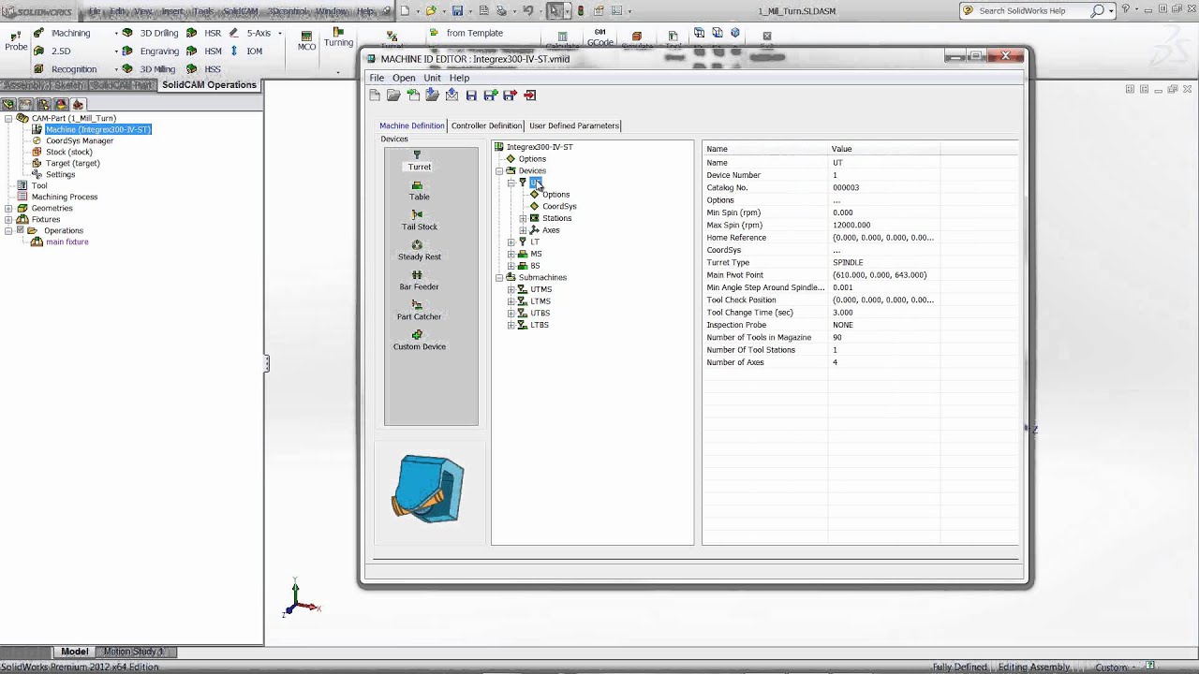Expand Fixtures in the CAM tree

8,219
